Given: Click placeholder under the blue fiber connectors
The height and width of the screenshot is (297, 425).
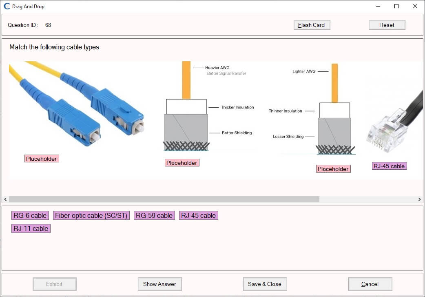Looking at the screenshot, I should [x=42, y=159].
